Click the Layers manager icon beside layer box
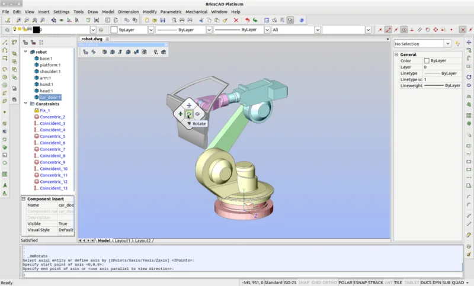 pyautogui.click(x=7, y=30)
